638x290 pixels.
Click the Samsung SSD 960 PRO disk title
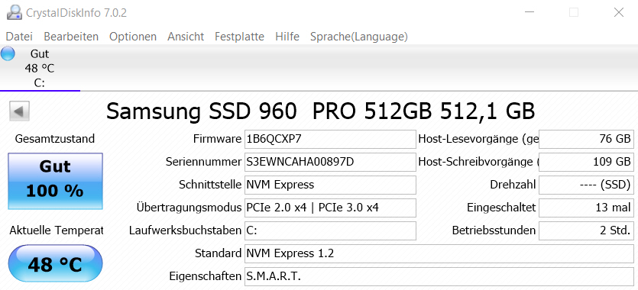click(x=321, y=111)
